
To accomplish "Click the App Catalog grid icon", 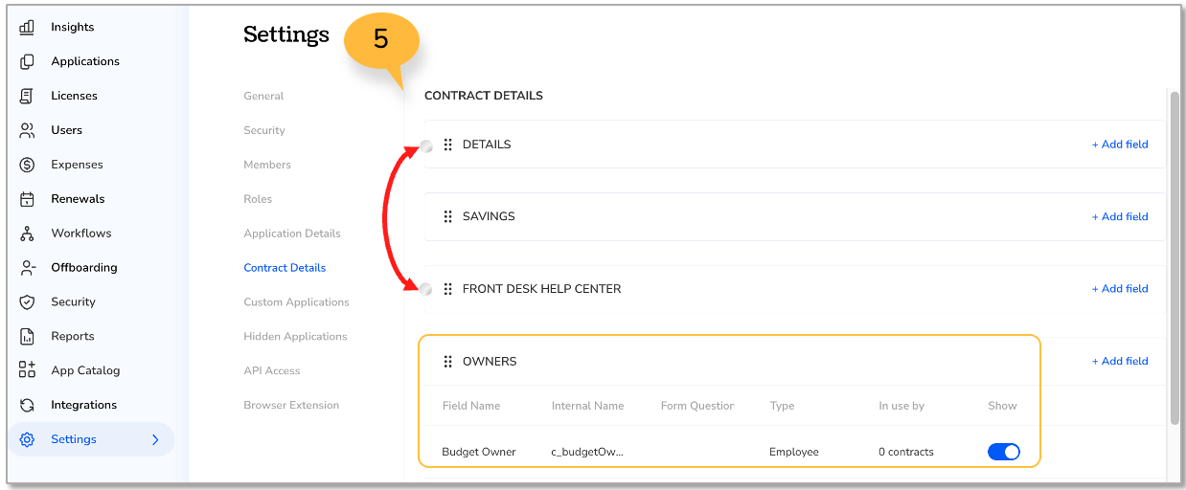I will click(x=27, y=370).
